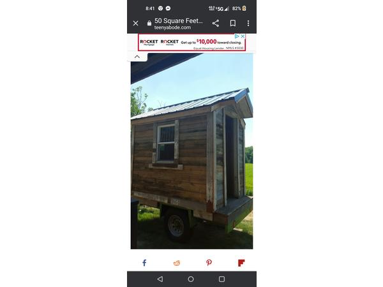
Task: Tap Android home circle button
Action: (191, 279)
